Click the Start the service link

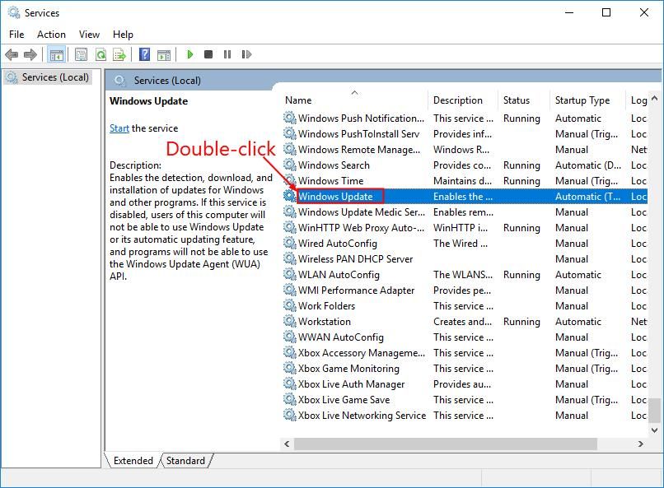pos(119,128)
